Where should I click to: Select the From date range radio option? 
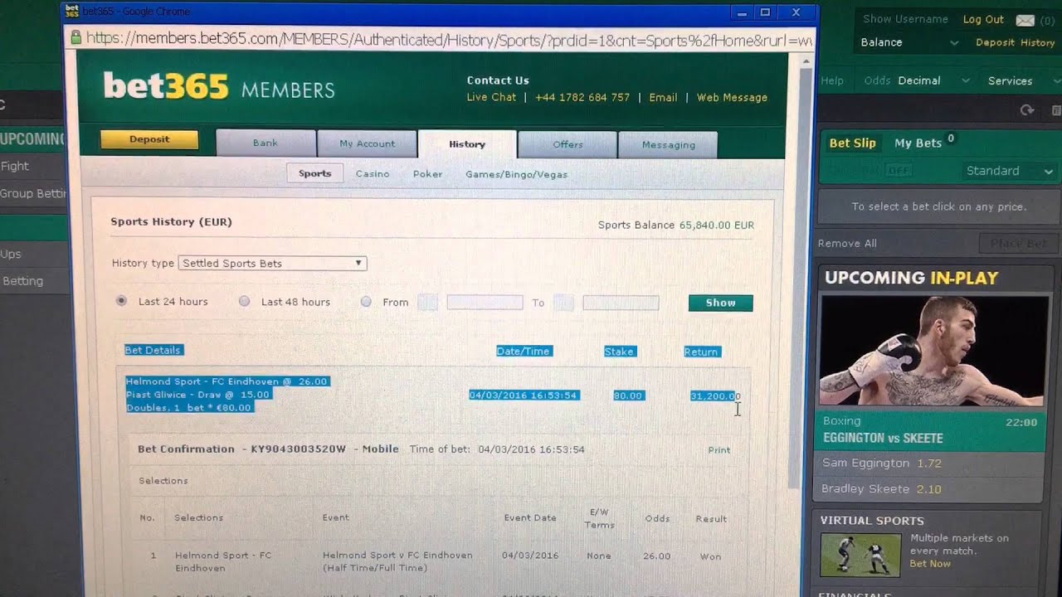pyautogui.click(x=366, y=302)
